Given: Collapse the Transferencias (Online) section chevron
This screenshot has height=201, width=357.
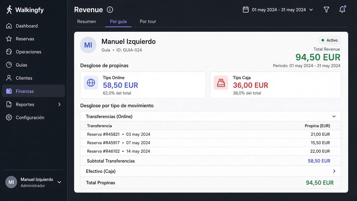Looking at the screenshot, I should pos(334,116).
